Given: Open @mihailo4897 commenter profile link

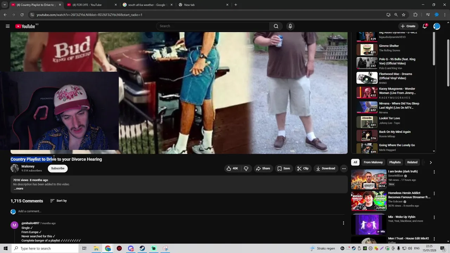Looking at the screenshot, I should 30,223.
